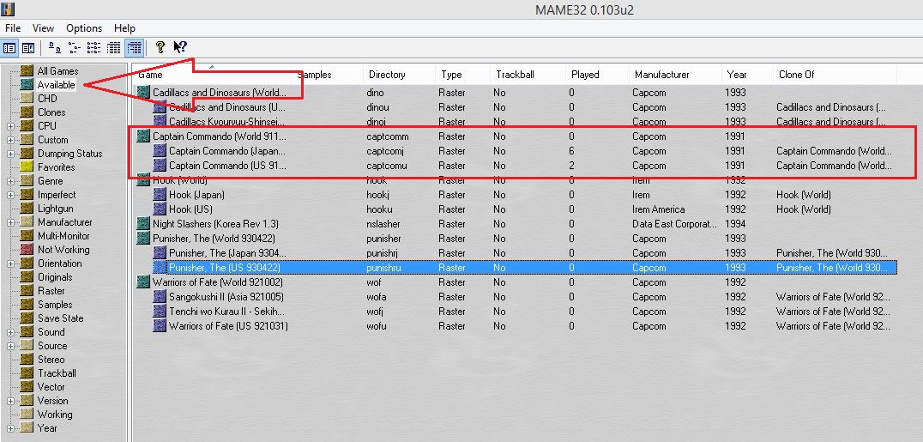Expand the Orientation folder

[x=10, y=263]
